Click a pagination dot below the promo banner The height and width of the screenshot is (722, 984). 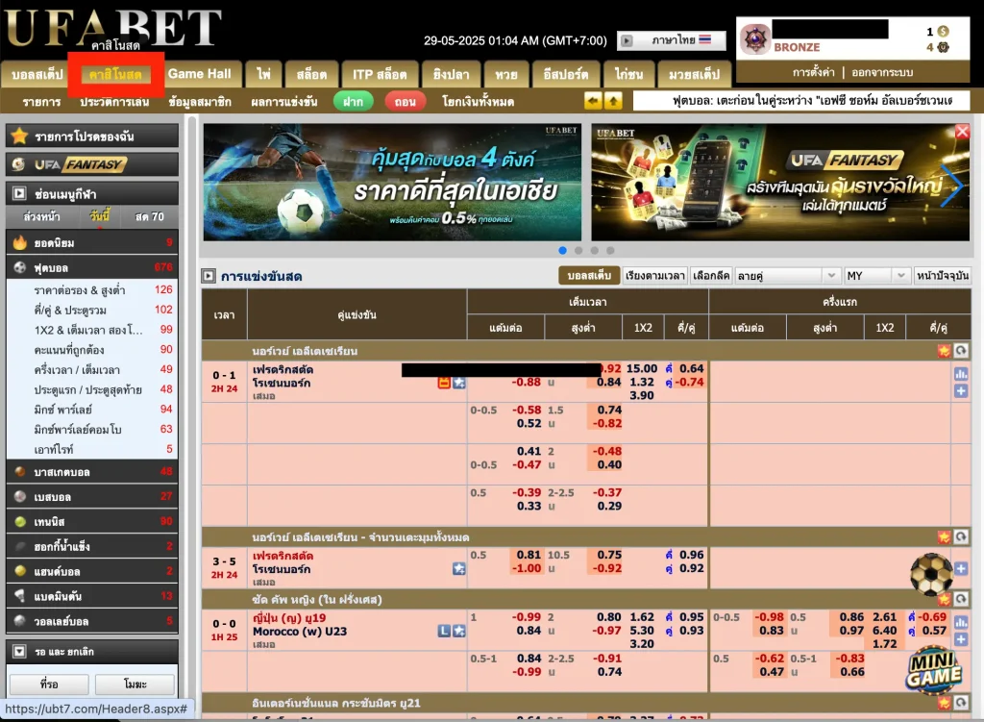579,250
